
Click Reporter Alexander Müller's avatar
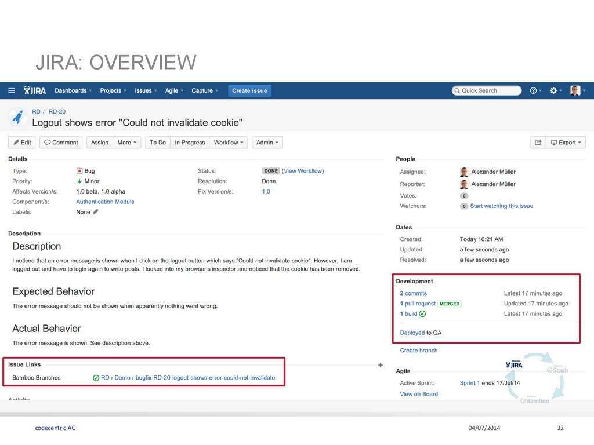coord(464,184)
